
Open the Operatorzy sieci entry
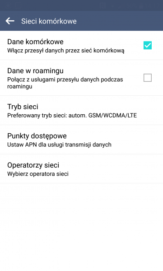click(81, 168)
